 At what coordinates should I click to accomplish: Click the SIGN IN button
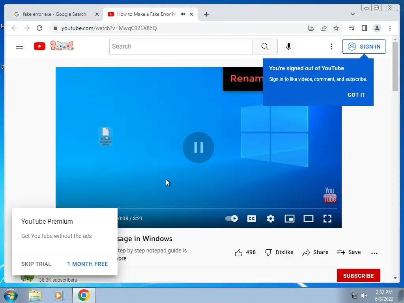(364, 47)
